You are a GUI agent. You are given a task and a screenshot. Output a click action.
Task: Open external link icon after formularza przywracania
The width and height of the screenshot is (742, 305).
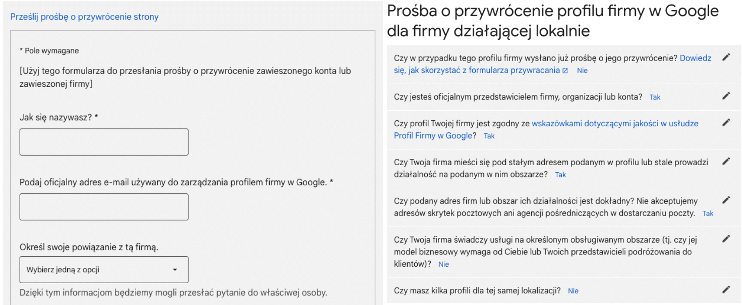pyautogui.click(x=565, y=71)
